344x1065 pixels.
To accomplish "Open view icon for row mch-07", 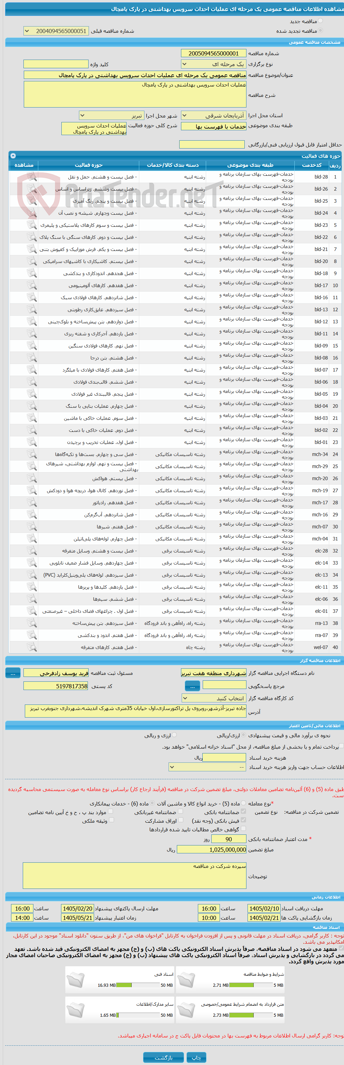I will coord(31,527).
